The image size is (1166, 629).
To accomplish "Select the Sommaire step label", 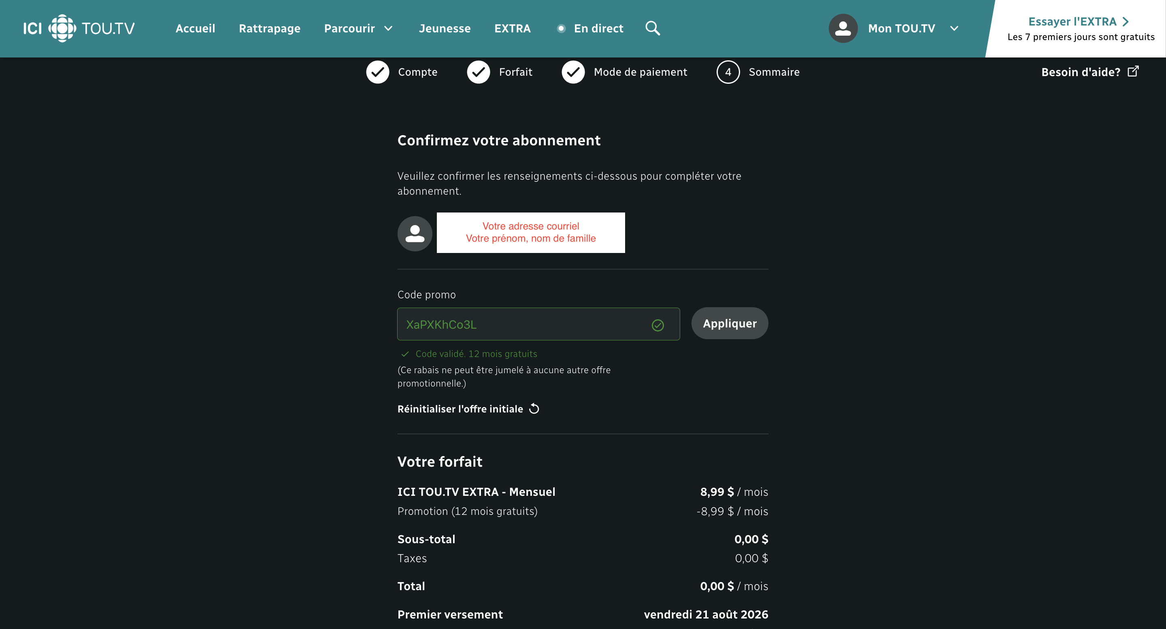I will coord(774,72).
